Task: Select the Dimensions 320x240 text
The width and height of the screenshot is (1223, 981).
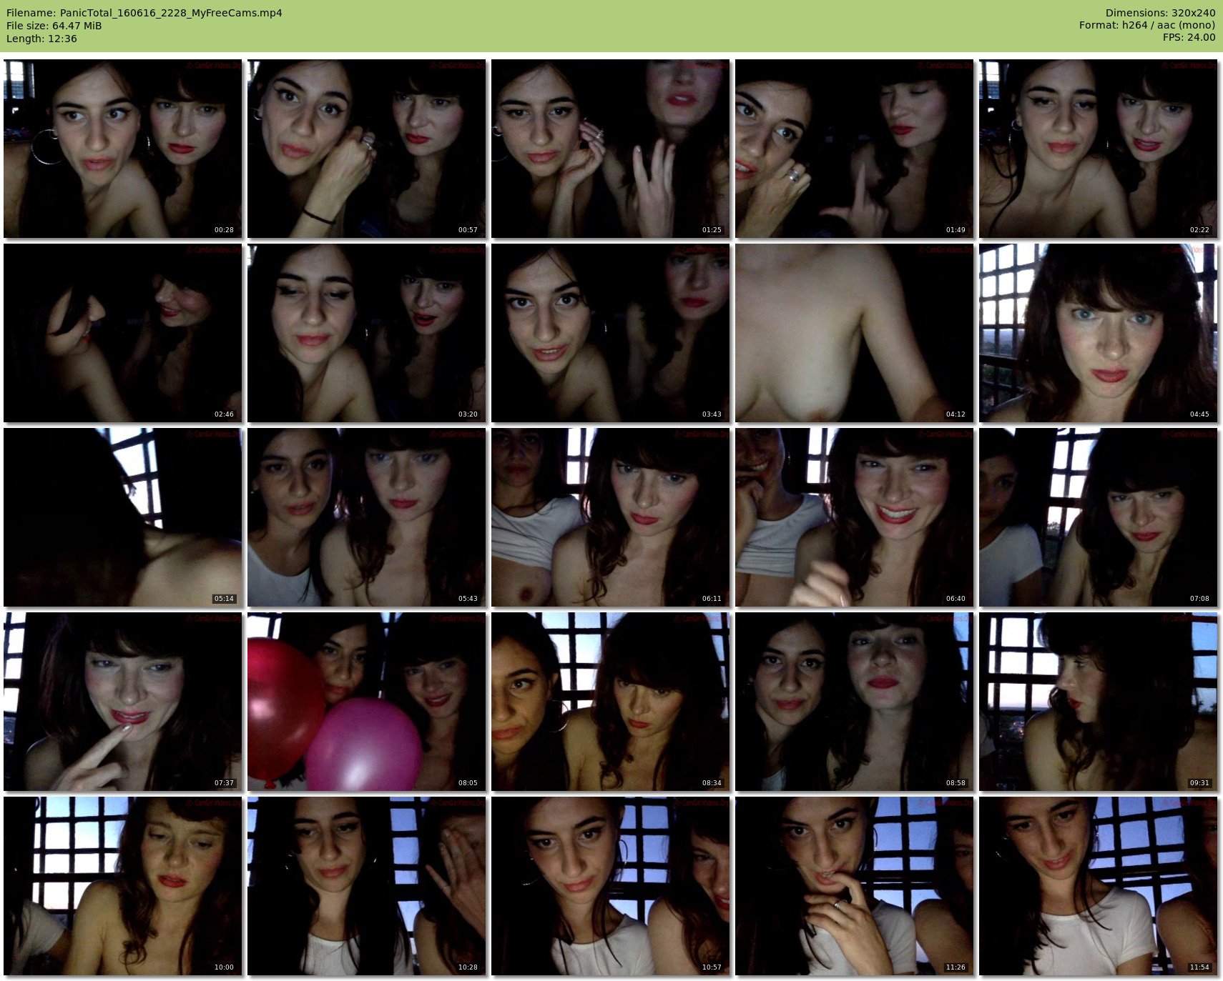Action: tap(1160, 13)
